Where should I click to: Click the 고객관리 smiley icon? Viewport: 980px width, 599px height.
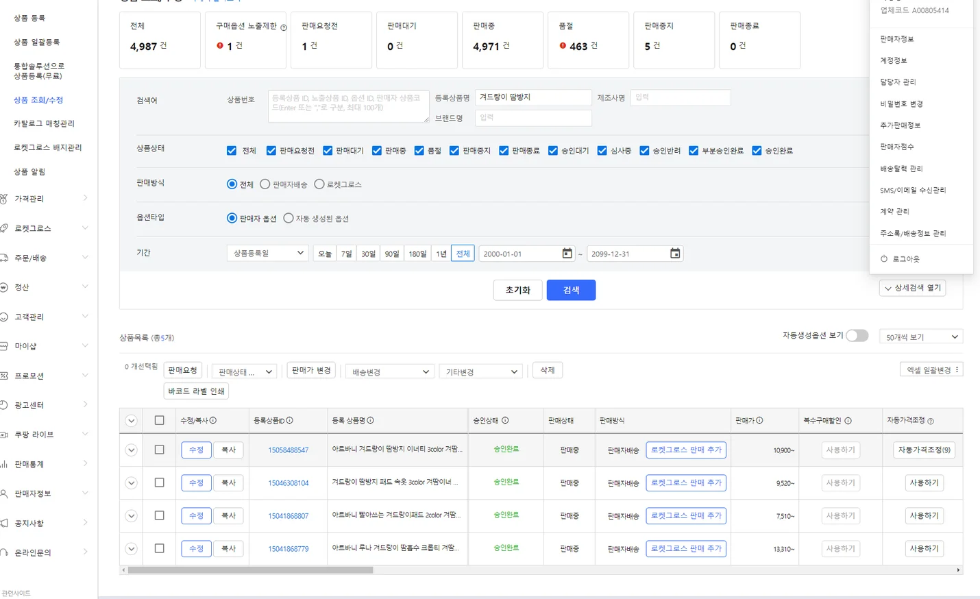point(3,317)
